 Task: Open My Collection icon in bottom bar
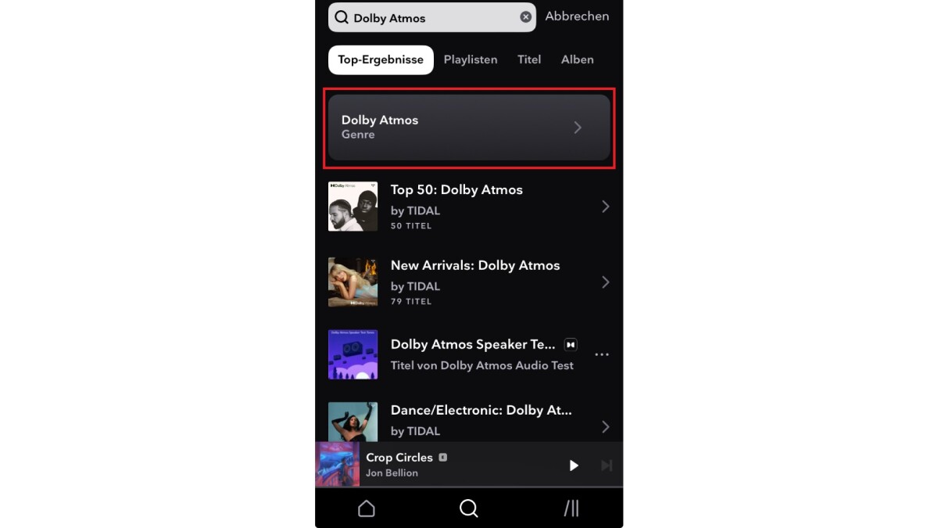click(571, 508)
